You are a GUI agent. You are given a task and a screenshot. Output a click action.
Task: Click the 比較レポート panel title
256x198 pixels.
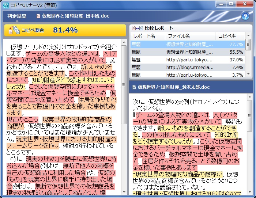click(x=159, y=28)
